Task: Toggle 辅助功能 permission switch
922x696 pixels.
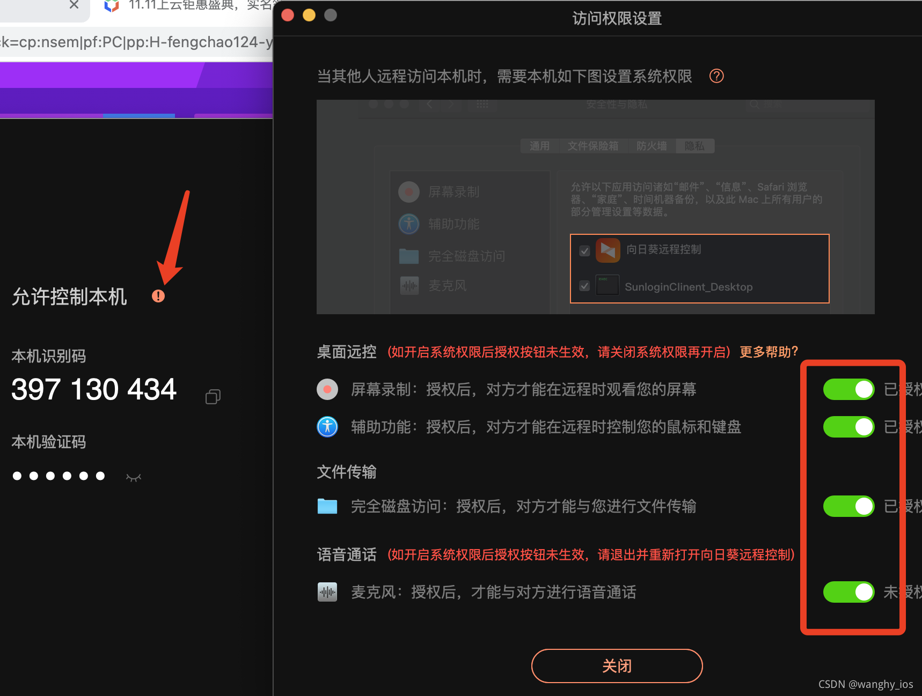Action: point(849,427)
